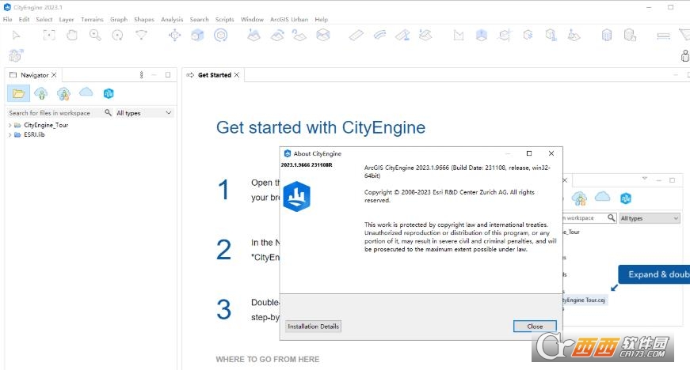Click the Align Shapes to Terrain icon
The width and height of the screenshot is (690, 370).
(x=299, y=35)
